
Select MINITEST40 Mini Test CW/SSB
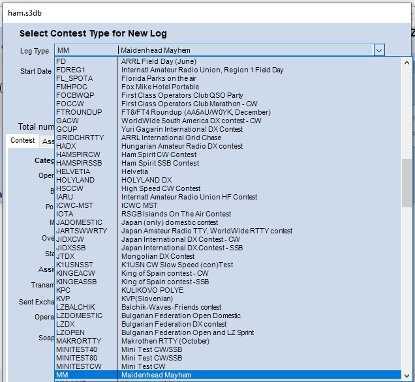point(228,349)
